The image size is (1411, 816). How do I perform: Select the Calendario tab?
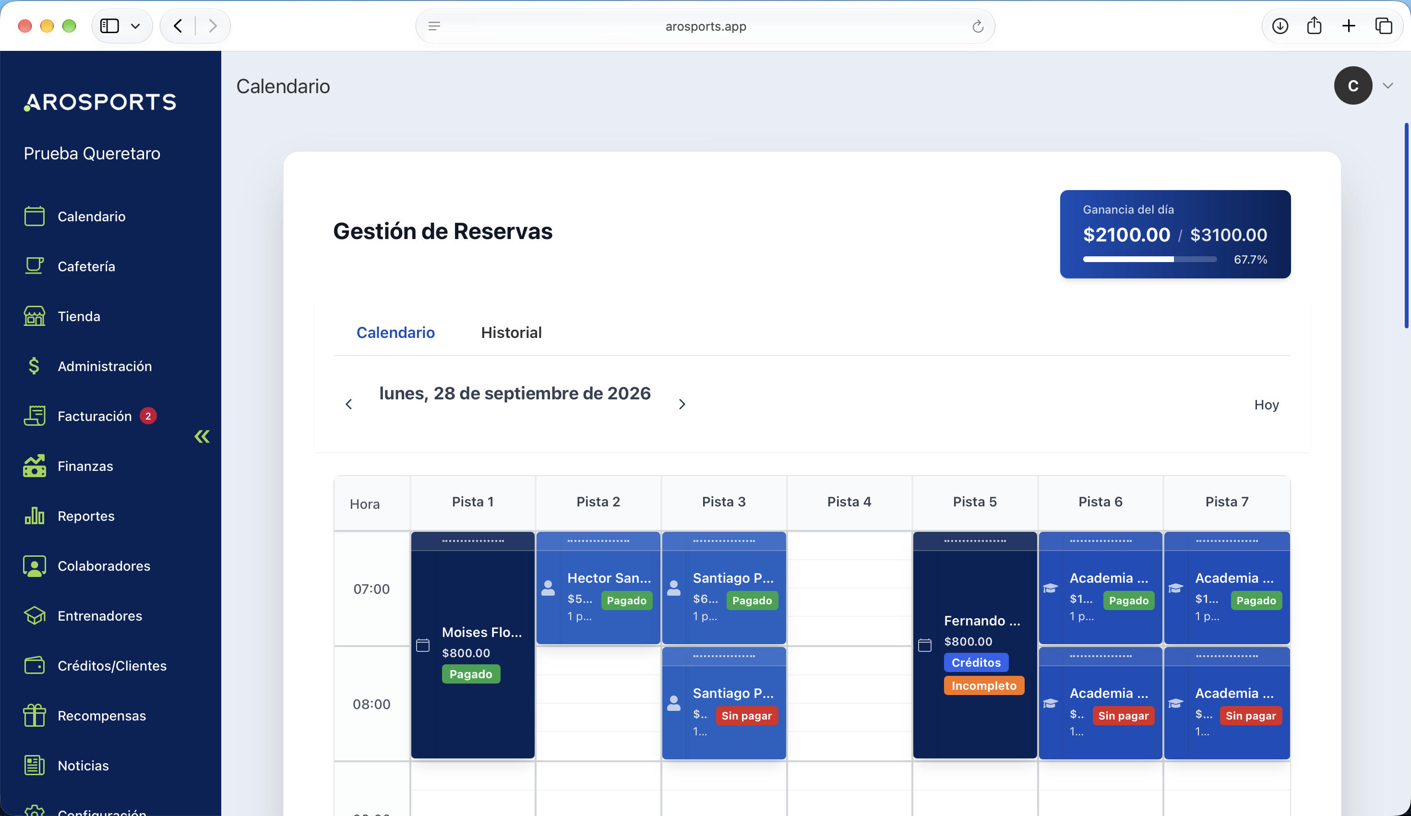[x=395, y=332]
